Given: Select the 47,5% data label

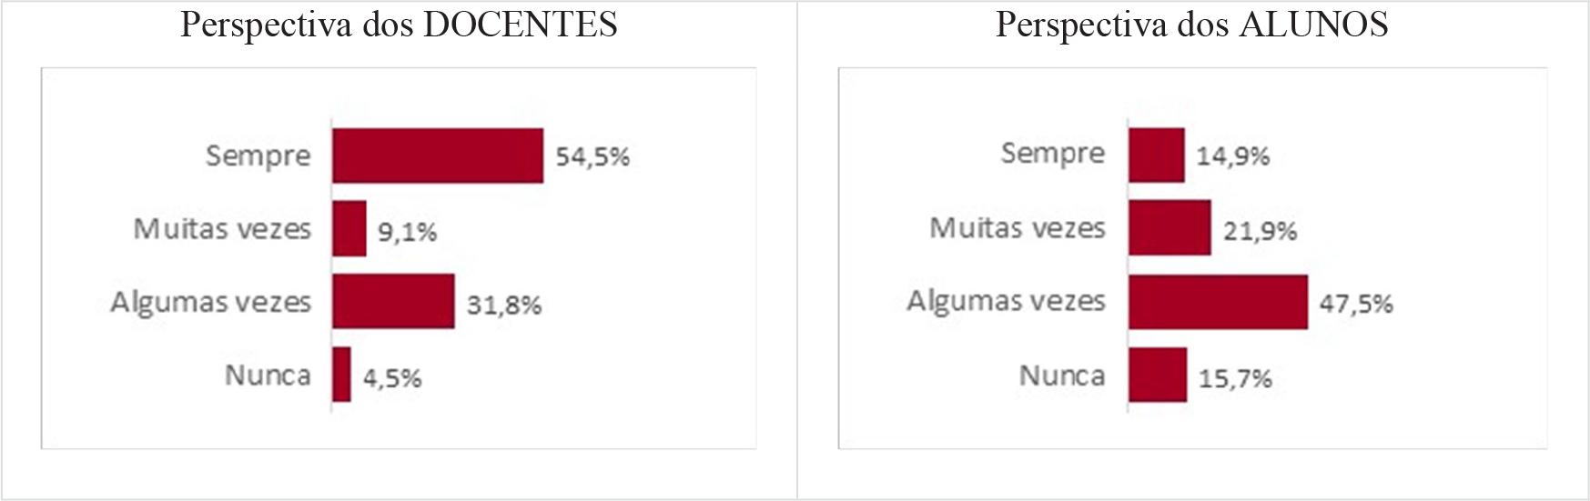Looking at the screenshot, I should pos(1356,304).
